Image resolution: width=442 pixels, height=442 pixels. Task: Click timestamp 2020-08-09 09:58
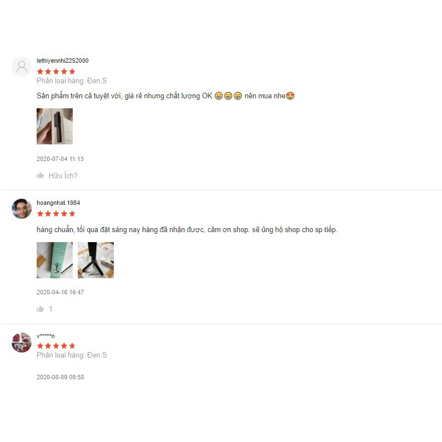pyautogui.click(x=61, y=377)
